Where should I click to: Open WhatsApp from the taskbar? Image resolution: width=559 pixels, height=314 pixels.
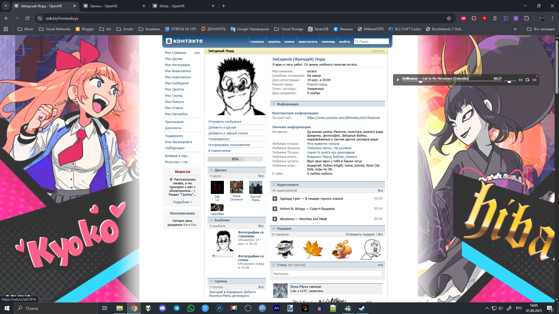(x=191, y=308)
